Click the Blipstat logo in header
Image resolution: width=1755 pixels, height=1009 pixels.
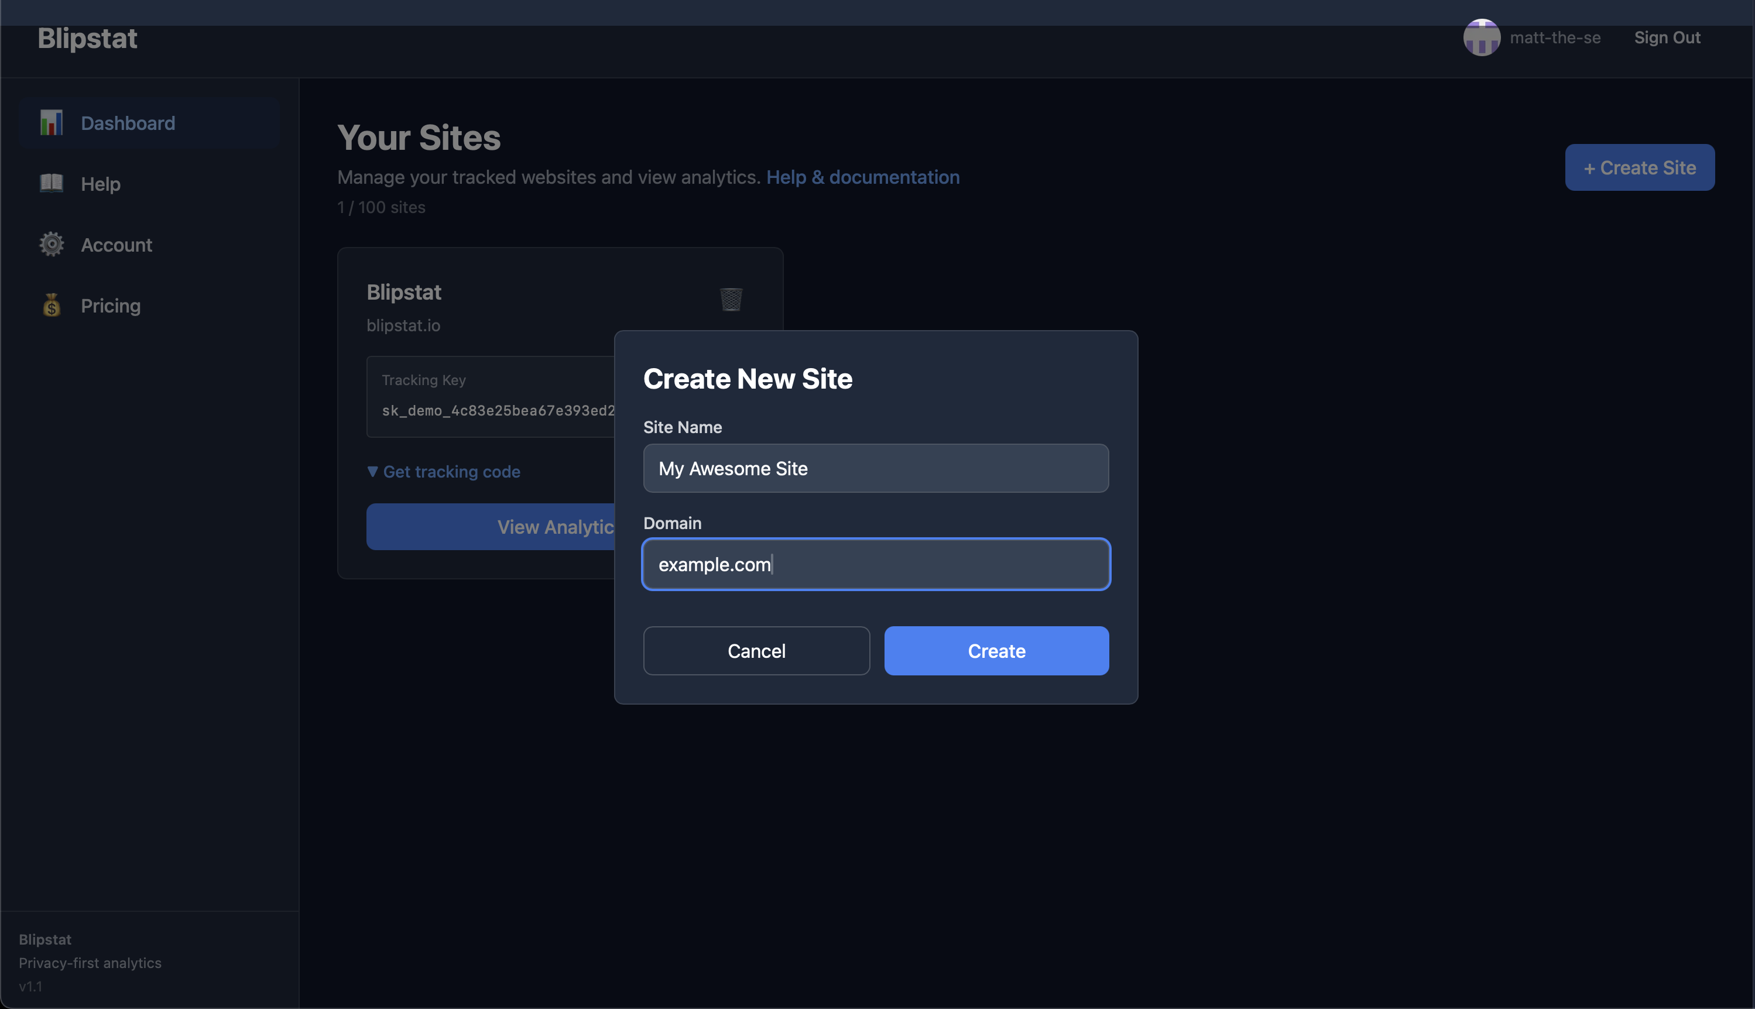tap(87, 38)
